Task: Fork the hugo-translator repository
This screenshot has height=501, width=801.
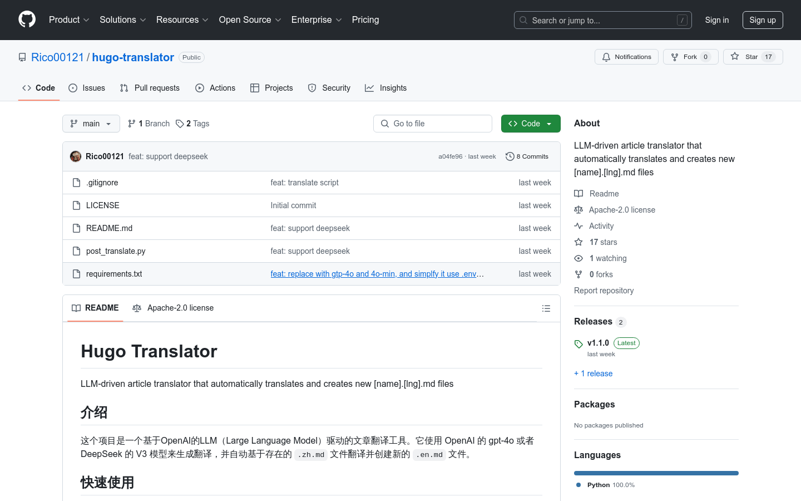Action: point(690,57)
